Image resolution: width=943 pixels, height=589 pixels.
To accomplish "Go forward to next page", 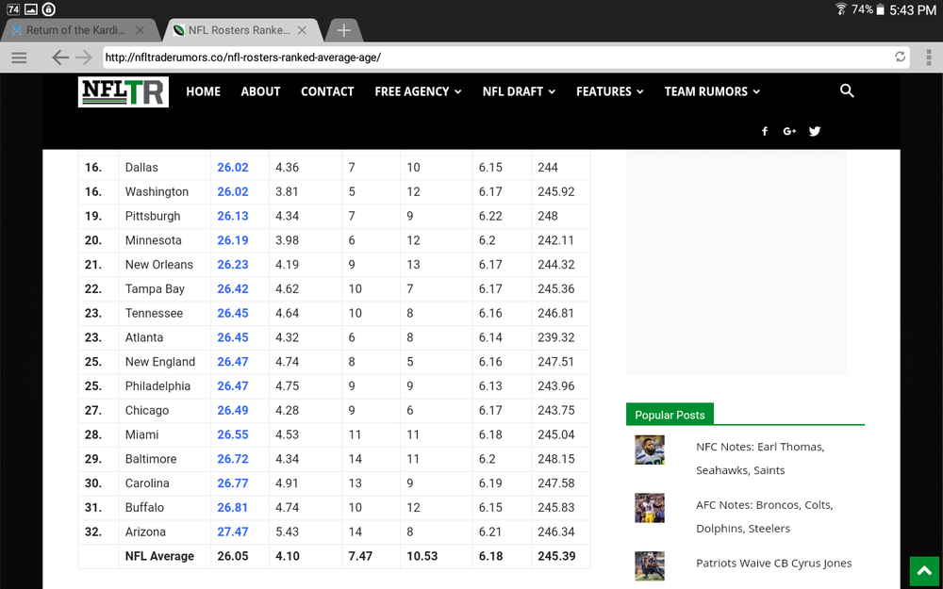I will point(84,57).
